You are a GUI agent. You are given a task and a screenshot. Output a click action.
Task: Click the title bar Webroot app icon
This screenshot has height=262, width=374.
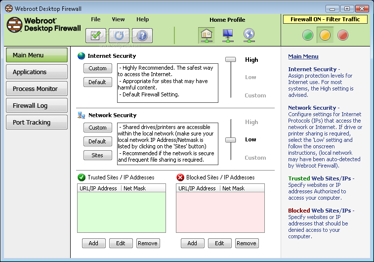pyautogui.click(x=9, y=8)
